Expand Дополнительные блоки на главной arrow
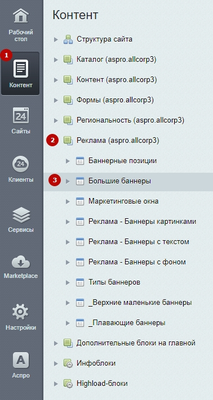Image resolution: width=213 pixels, height=400 pixels. point(56,343)
